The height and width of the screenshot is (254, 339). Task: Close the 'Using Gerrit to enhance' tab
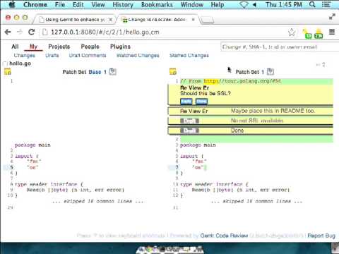[x=110, y=20]
